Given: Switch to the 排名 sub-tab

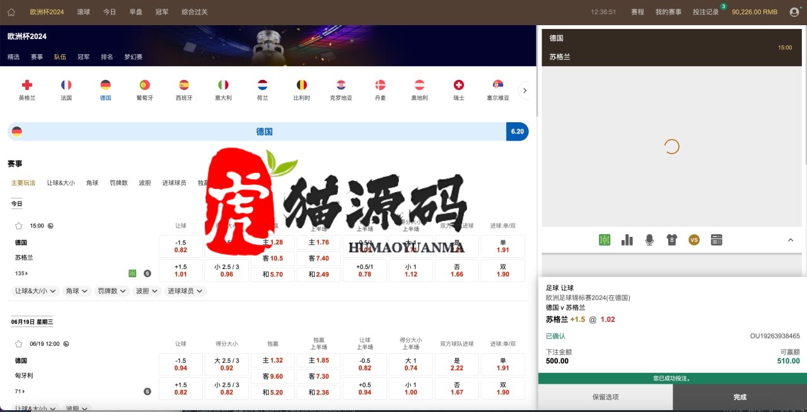Looking at the screenshot, I should pos(107,57).
